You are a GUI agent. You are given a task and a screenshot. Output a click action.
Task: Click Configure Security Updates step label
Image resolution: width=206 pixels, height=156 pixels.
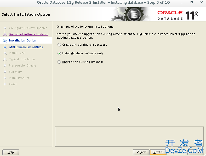tap(28, 28)
